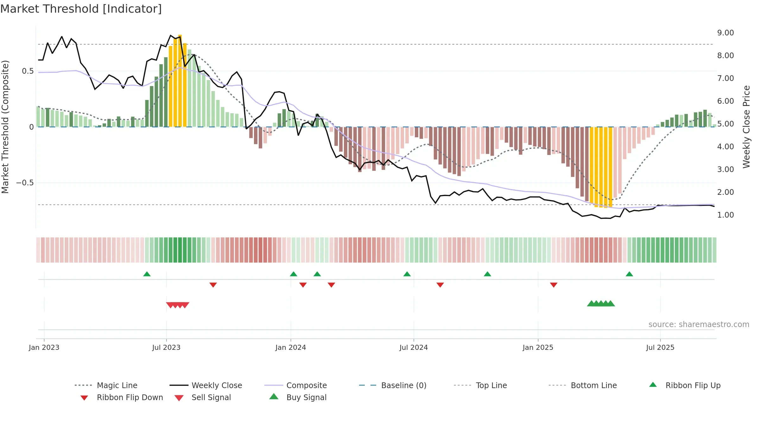760x427 pixels.
Task: Click the dark red ribbon segment near November 2023
Action: coord(260,250)
